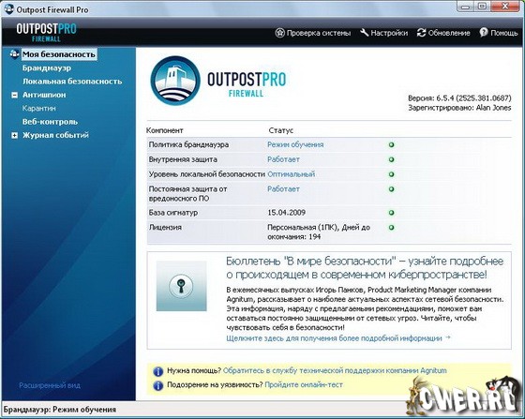Minimize the Outpost Firewall Pro window
Screen dimensions: 525x419
465,6
